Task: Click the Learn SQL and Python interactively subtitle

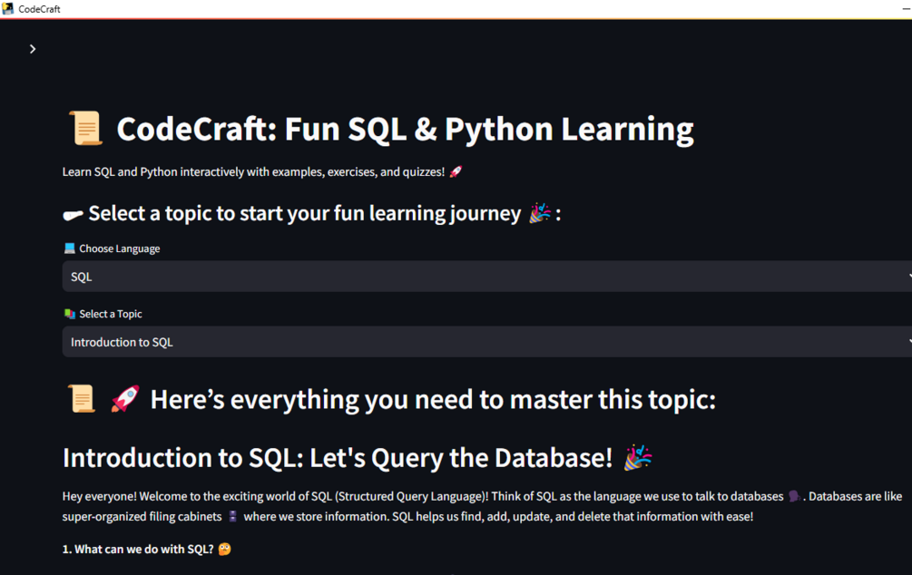Action: coord(253,171)
